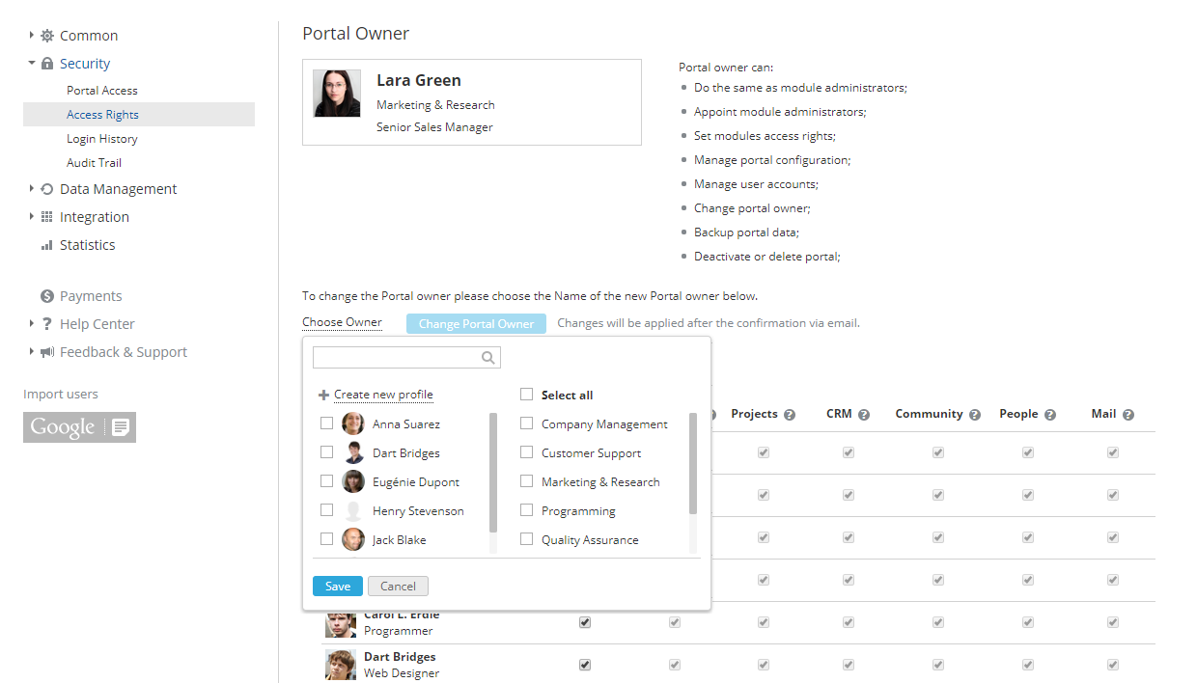This screenshot has height=683, width=1197.
Task: Tick the Select all checkbox
Action: 526,395
